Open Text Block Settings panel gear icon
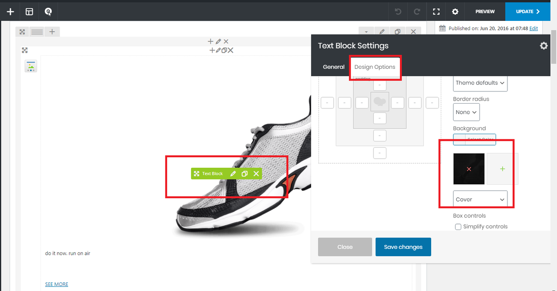Viewport: 557px width, 291px height. pyautogui.click(x=544, y=46)
